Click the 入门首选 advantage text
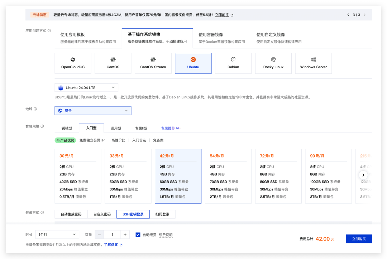The height and width of the screenshot is (259, 387). 139,140
